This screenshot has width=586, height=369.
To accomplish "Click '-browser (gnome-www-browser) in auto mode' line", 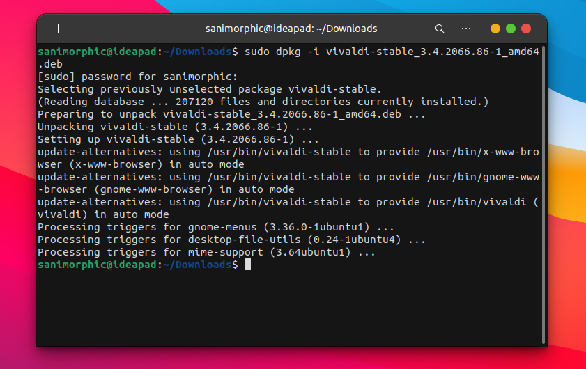I will click(166, 189).
